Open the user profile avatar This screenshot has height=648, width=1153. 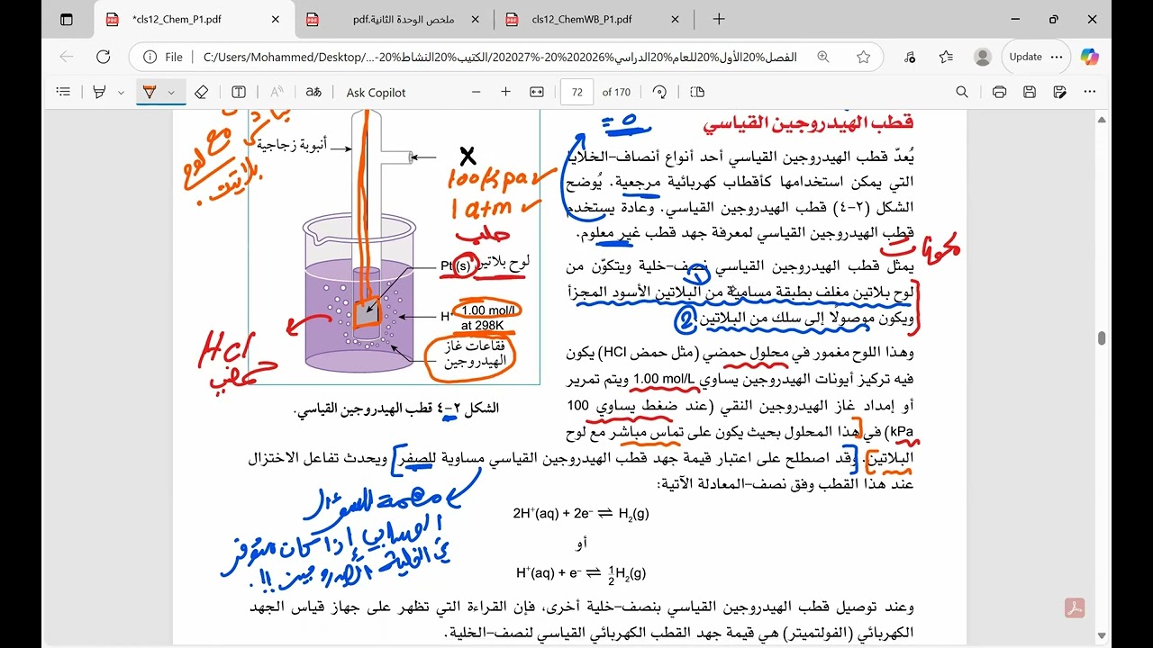point(983,57)
